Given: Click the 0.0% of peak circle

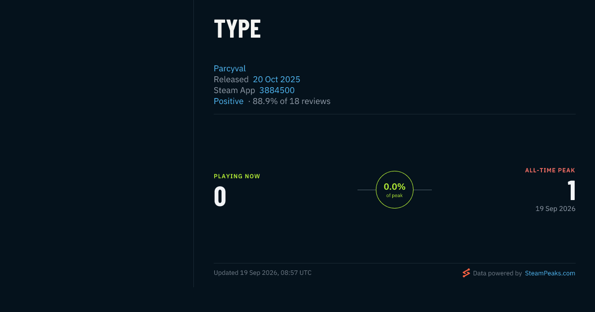Looking at the screenshot, I should click(x=395, y=190).
